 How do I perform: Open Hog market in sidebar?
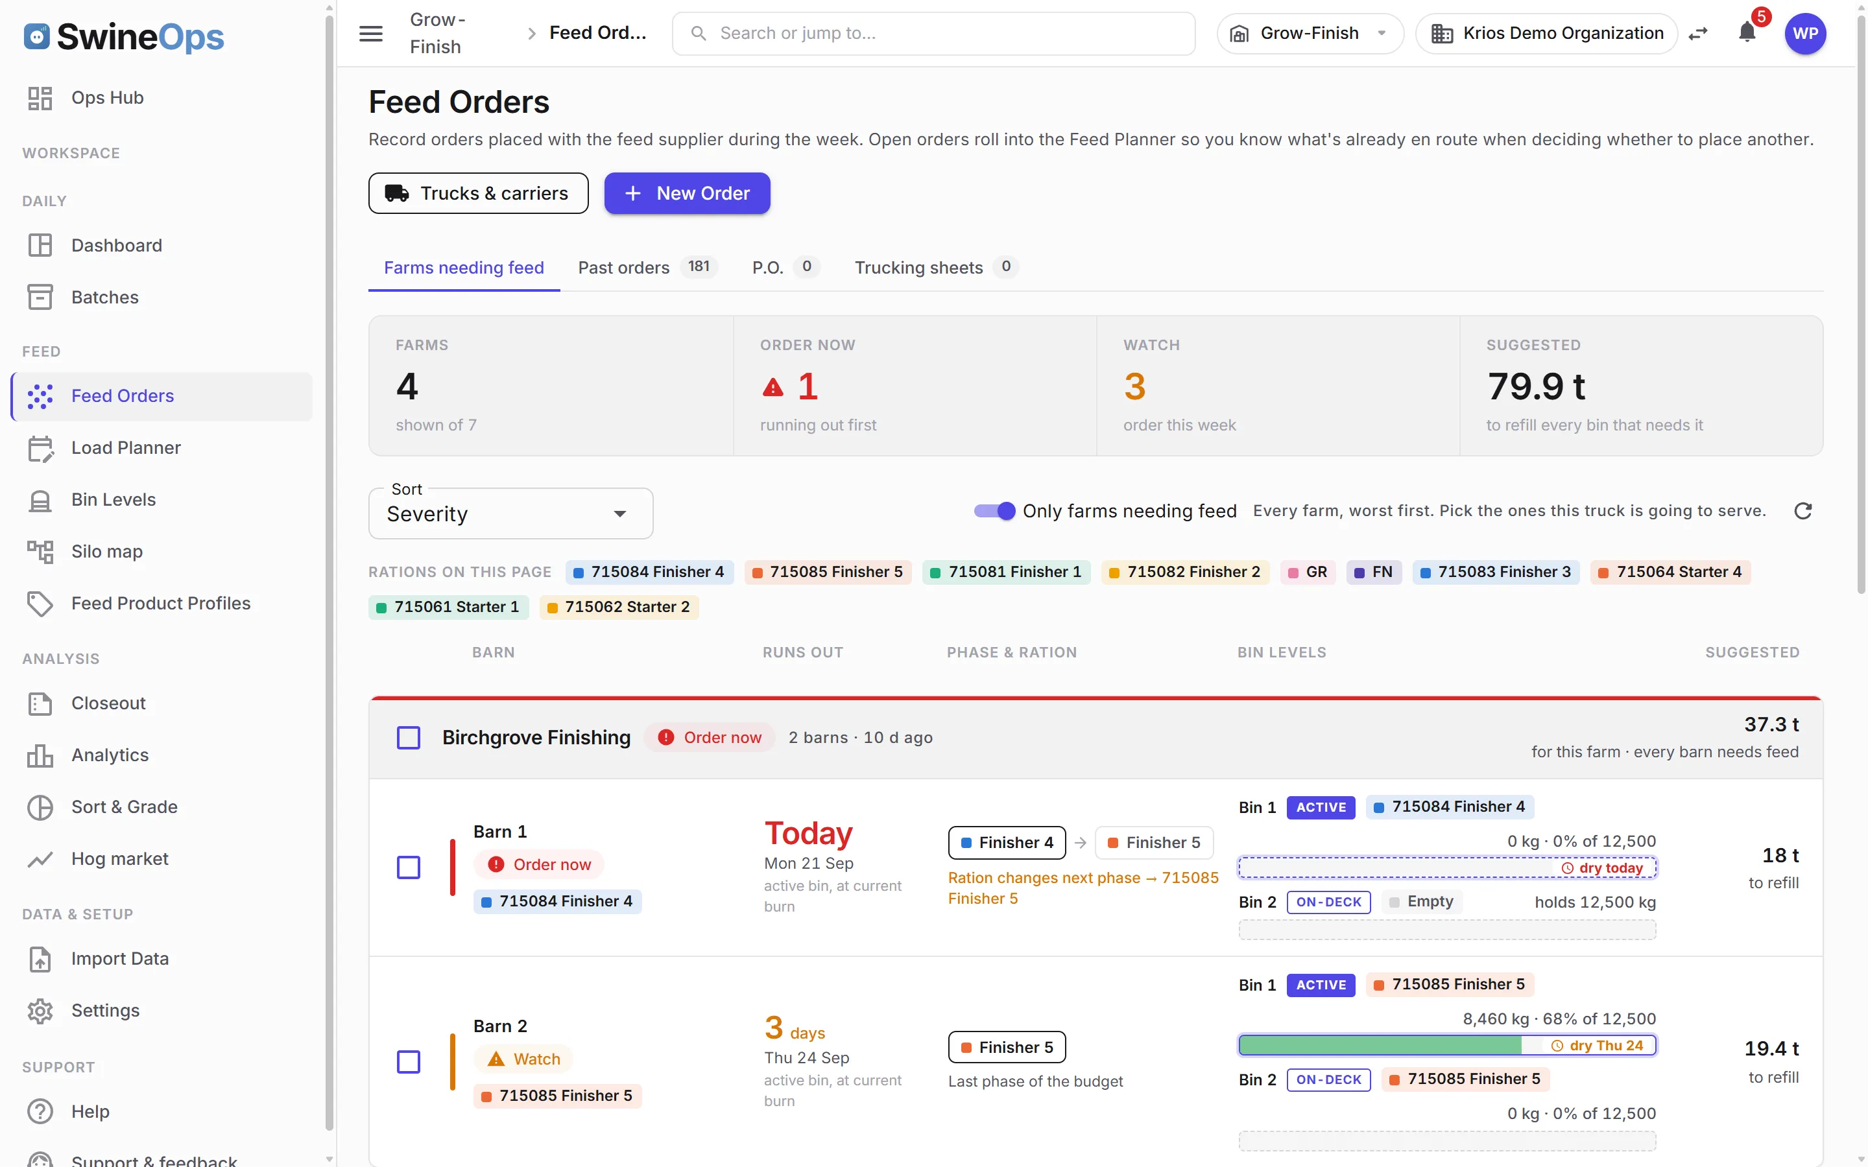point(162,858)
